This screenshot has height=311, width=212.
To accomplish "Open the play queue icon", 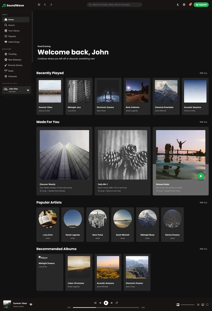I will pyautogui.click(x=198, y=305).
